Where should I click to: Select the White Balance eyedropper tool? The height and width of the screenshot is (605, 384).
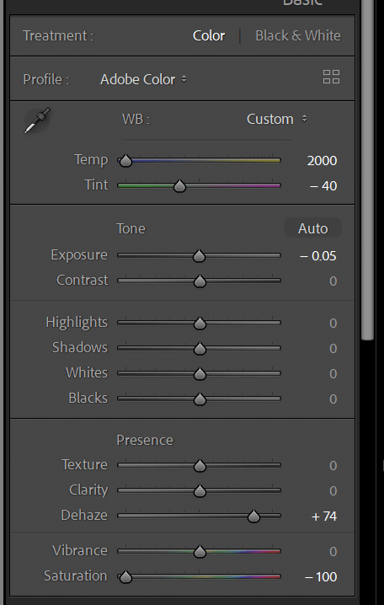click(37, 120)
